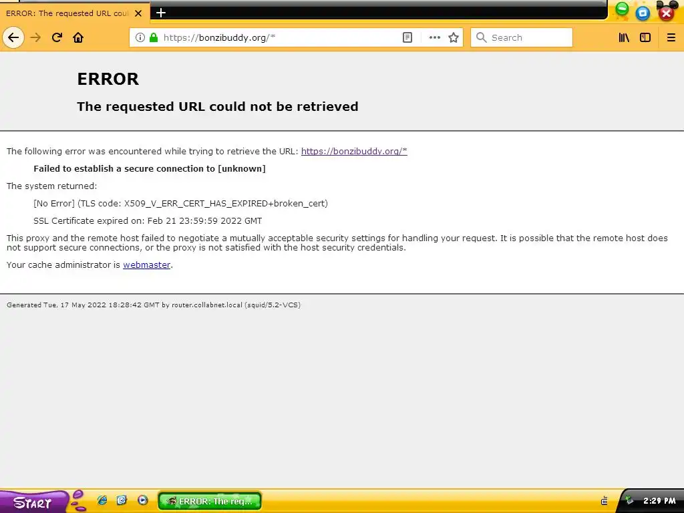This screenshot has width=684, height=513.
Task: Click 'The system returned:' text
Action: pos(52,186)
